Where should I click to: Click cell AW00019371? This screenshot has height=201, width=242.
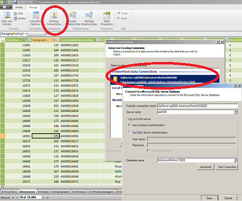(80, 182)
